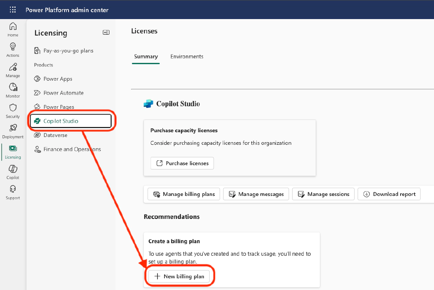434x290 pixels.
Task: Open the app launcher waffle icon
Action: click(13, 10)
